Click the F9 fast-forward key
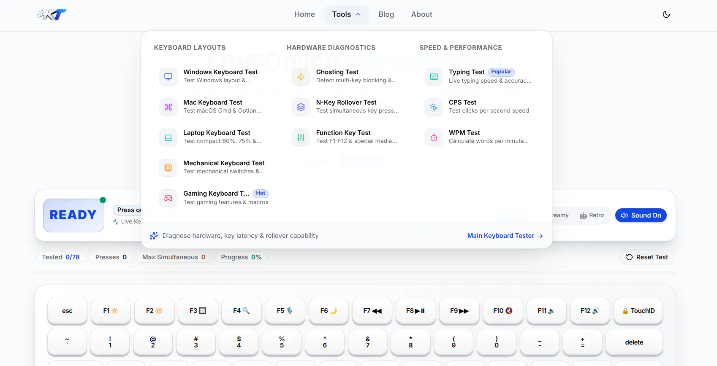 (459, 311)
